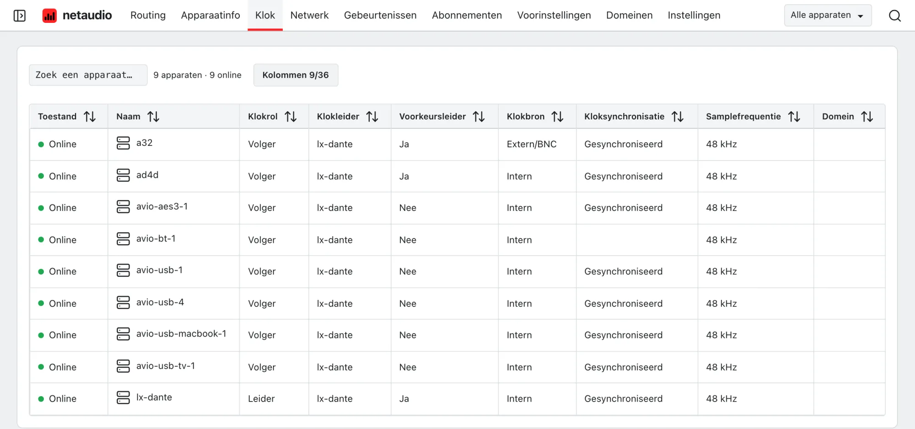Open the Abonnementen tab
Viewport: 915px width, 429px height.
tap(467, 16)
